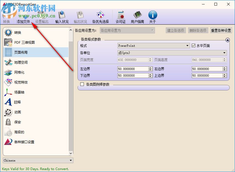Open the Chinese language dropdown

71,160
